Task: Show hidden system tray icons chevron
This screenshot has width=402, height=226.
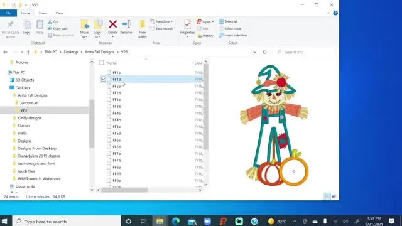Action: click(x=295, y=222)
